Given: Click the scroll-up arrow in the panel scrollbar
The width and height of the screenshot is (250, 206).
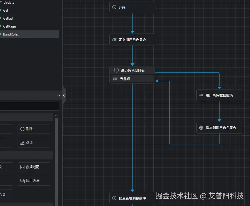Looking at the screenshot, I should tap(56, 115).
